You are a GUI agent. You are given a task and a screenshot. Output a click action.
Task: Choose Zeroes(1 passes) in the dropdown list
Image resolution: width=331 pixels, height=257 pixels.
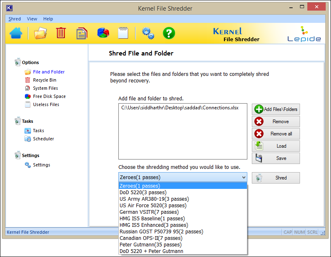pos(183,186)
